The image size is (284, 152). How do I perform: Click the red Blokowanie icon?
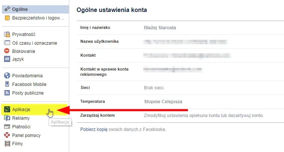(x=7, y=51)
